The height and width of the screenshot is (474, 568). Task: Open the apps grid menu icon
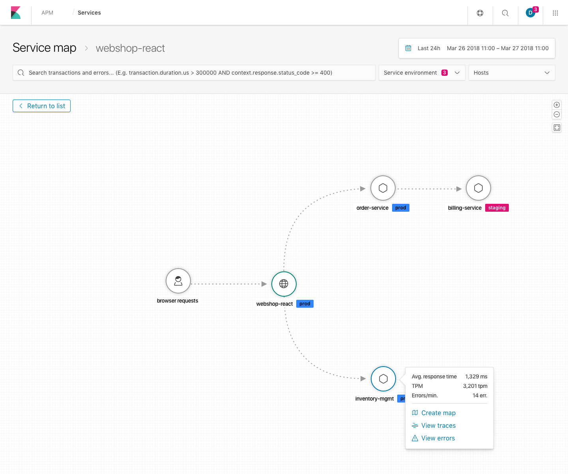pos(555,13)
